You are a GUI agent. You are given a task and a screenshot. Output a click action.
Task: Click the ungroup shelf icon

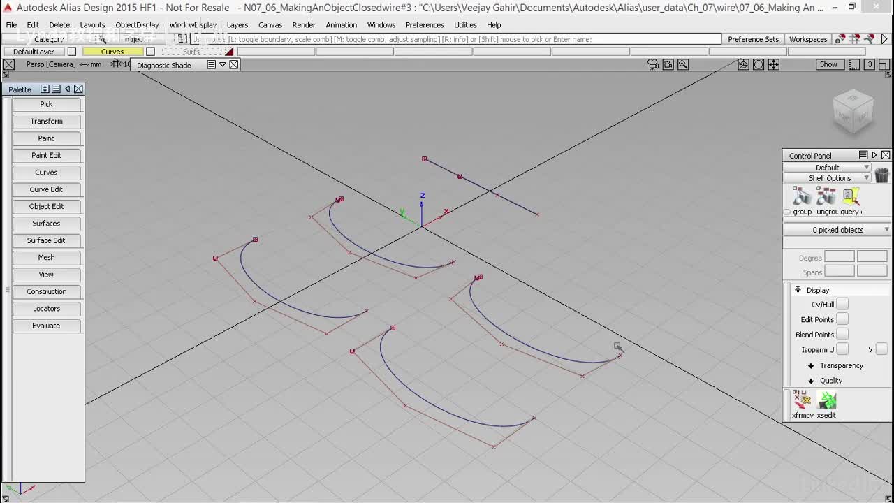[826, 196]
